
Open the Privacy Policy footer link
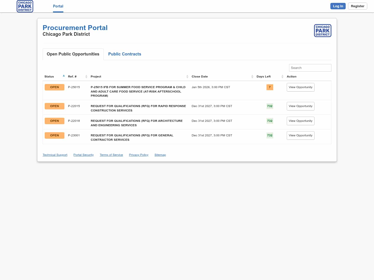[x=139, y=155]
